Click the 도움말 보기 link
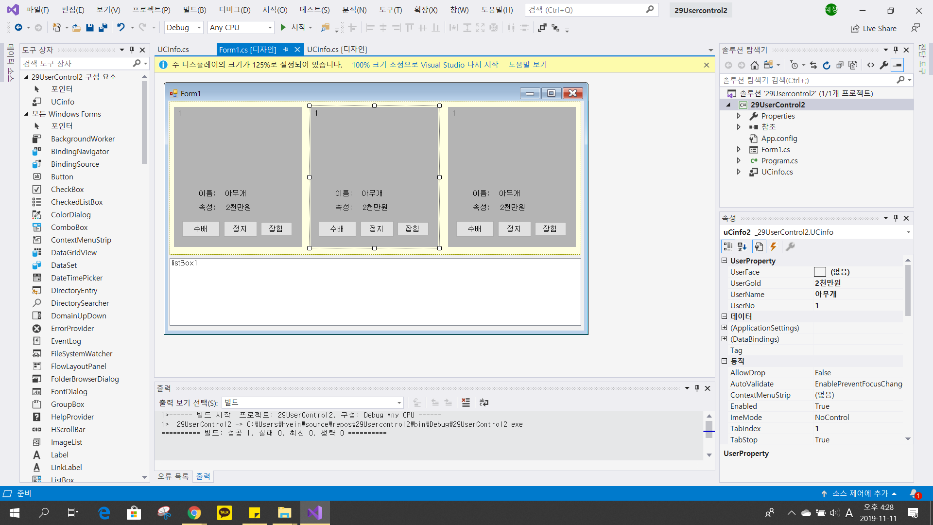 [x=527, y=65]
